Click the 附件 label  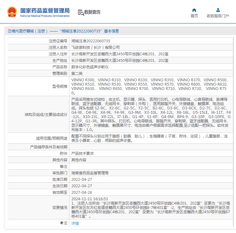pos(63,154)
